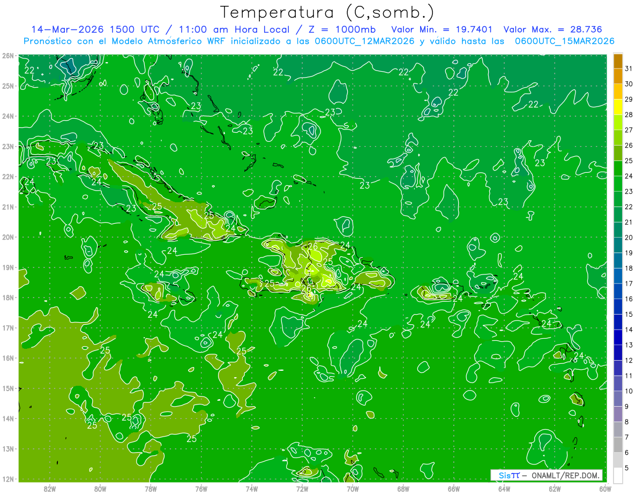Image resolution: width=643 pixels, height=496 pixels.
Task: Click longitude axis label '72W'
Action: coord(302,489)
